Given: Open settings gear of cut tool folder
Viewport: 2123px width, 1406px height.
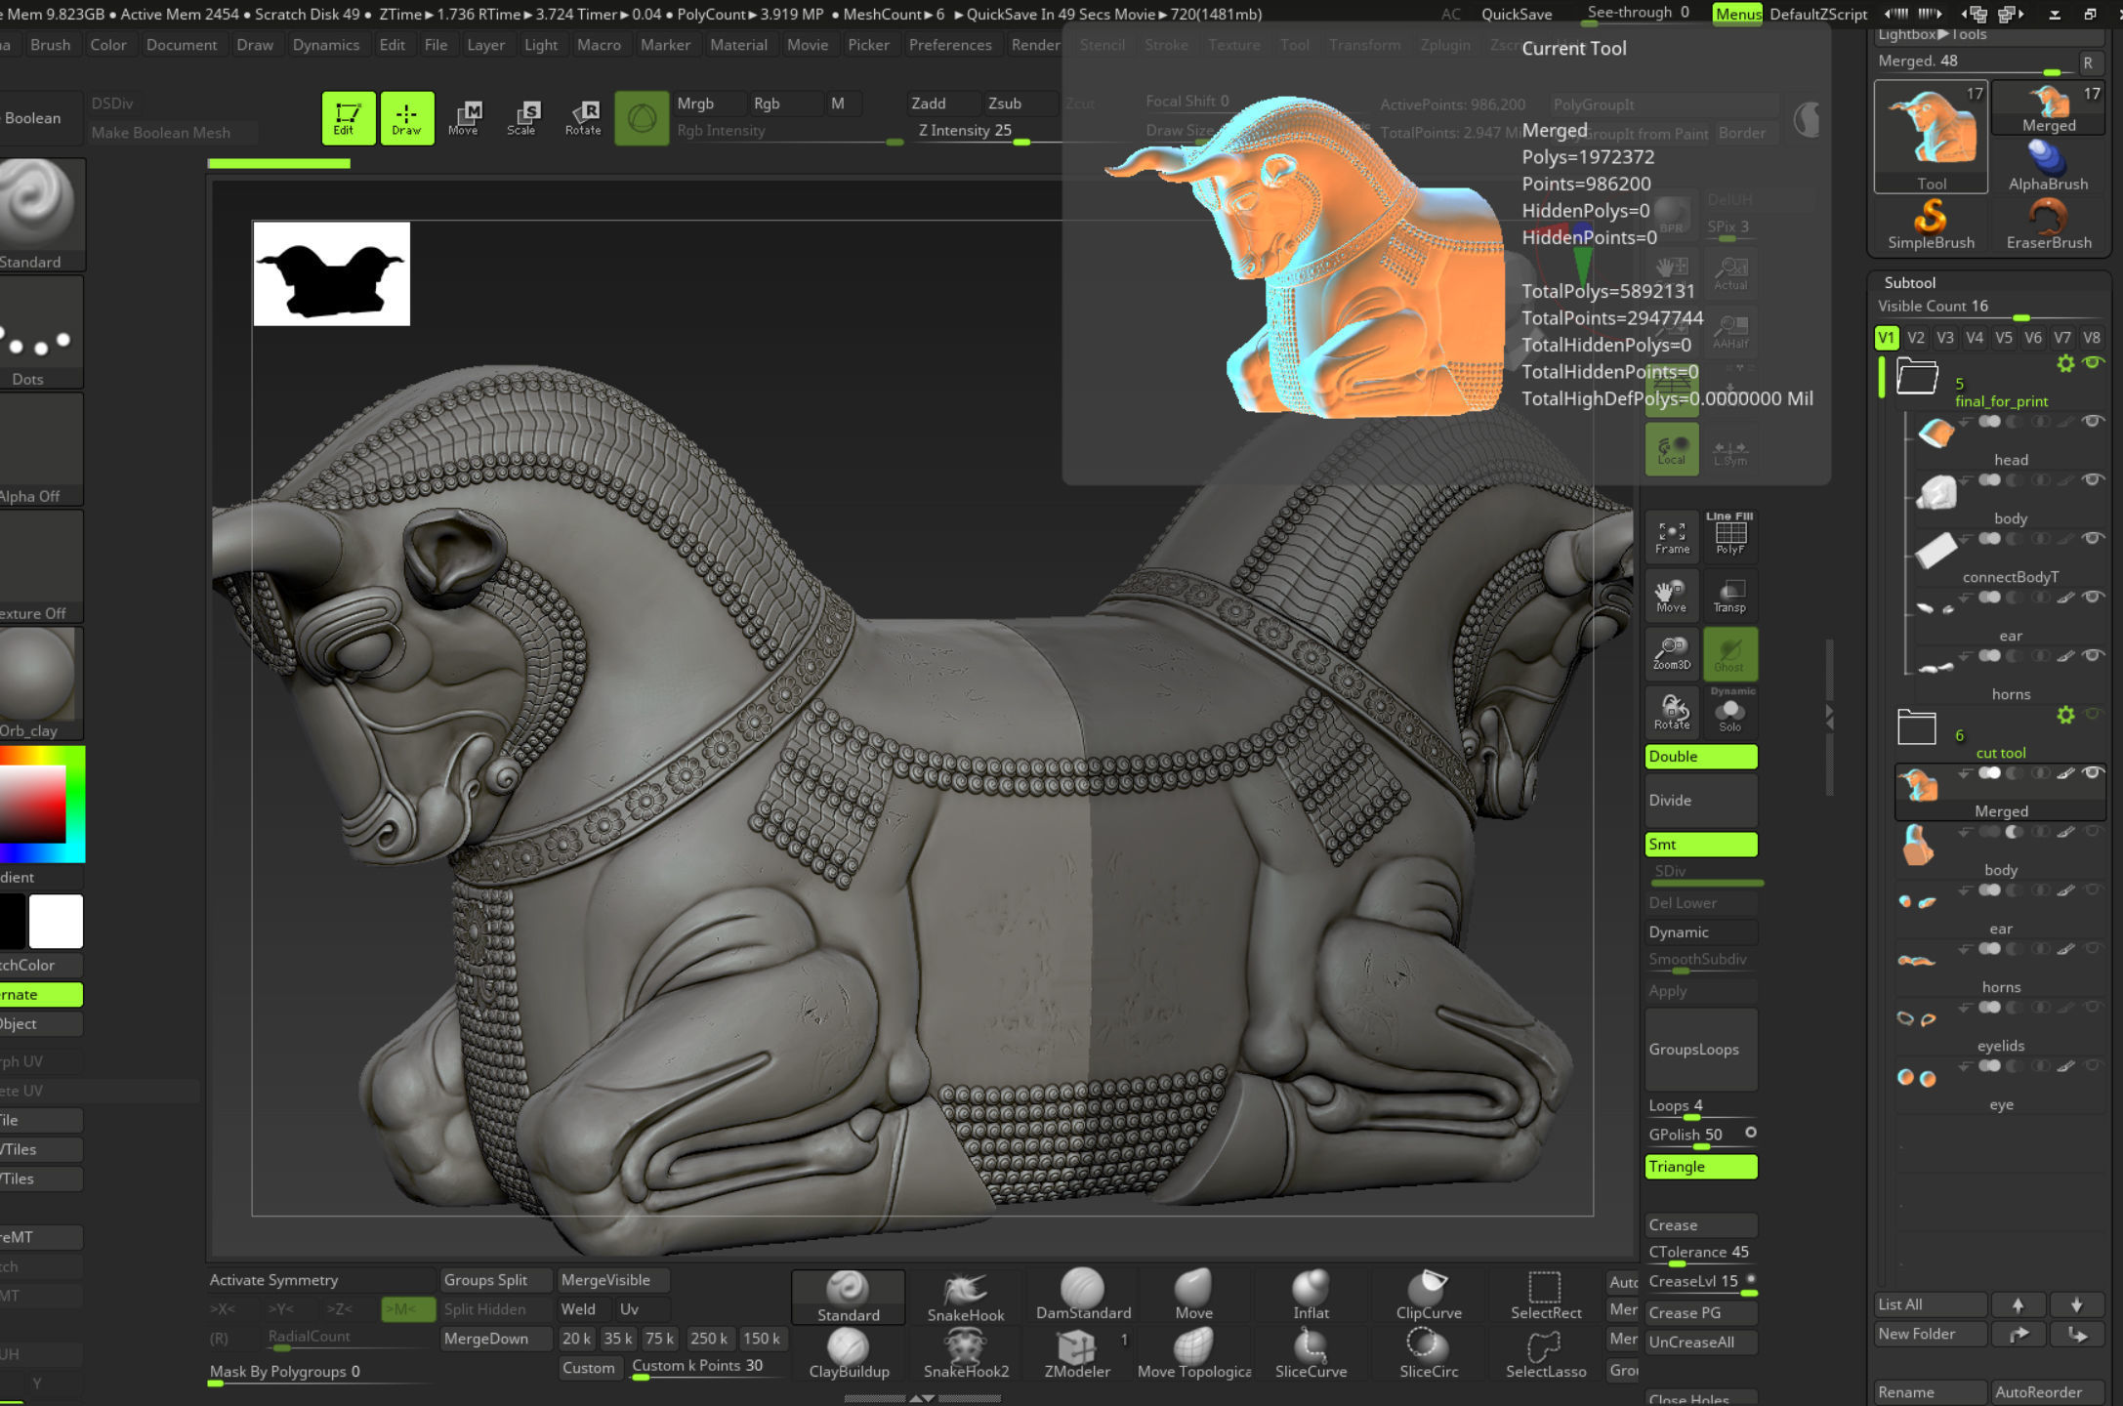Looking at the screenshot, I should pos(2065,715).
